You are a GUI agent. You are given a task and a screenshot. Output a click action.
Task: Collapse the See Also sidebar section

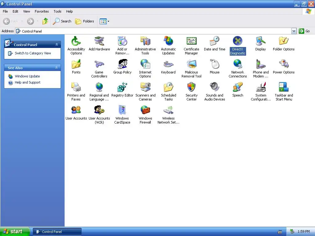(57, 68)
